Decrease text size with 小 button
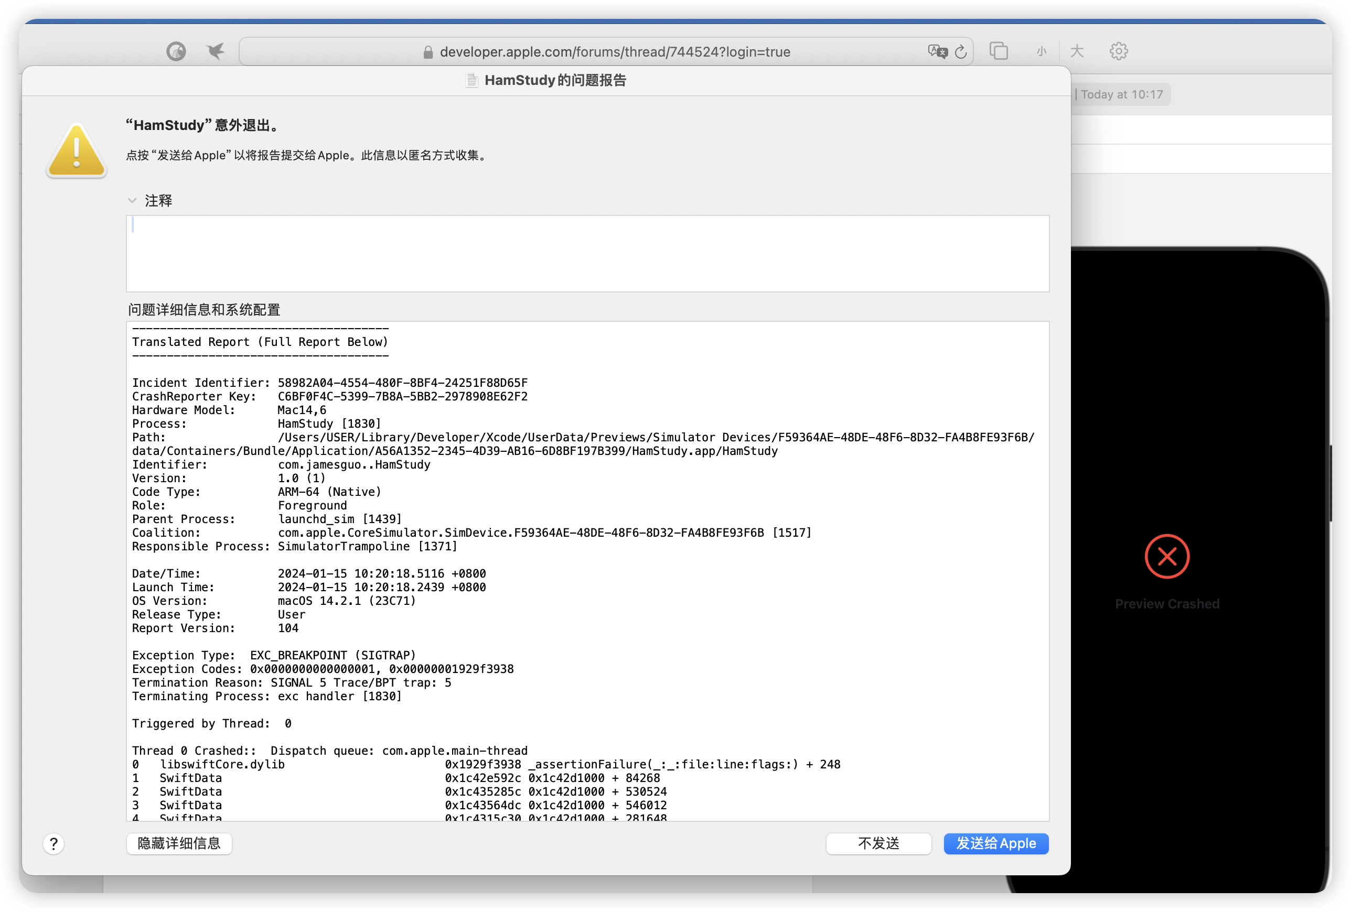 1041,51
